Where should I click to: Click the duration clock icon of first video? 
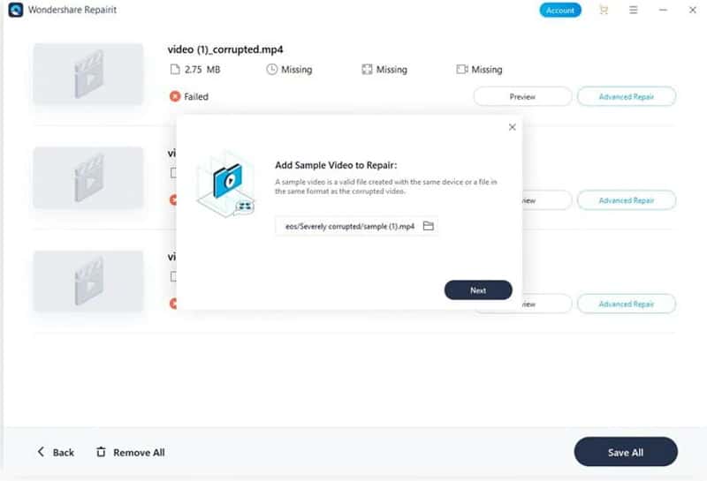tap(271, 69)
